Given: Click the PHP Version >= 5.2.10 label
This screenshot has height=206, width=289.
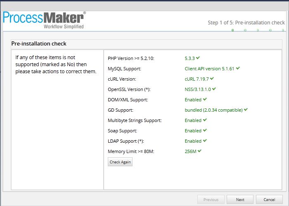Looking at the screenshot, I should point(131,58).
